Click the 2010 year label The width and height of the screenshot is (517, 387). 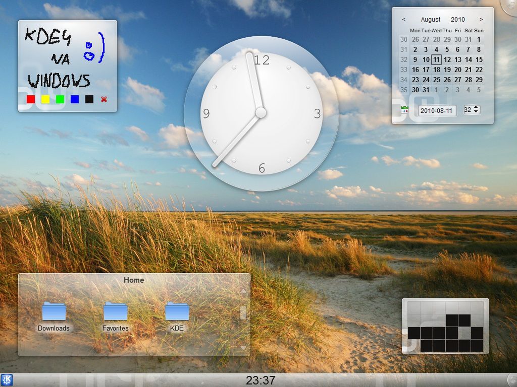[457, 20]
